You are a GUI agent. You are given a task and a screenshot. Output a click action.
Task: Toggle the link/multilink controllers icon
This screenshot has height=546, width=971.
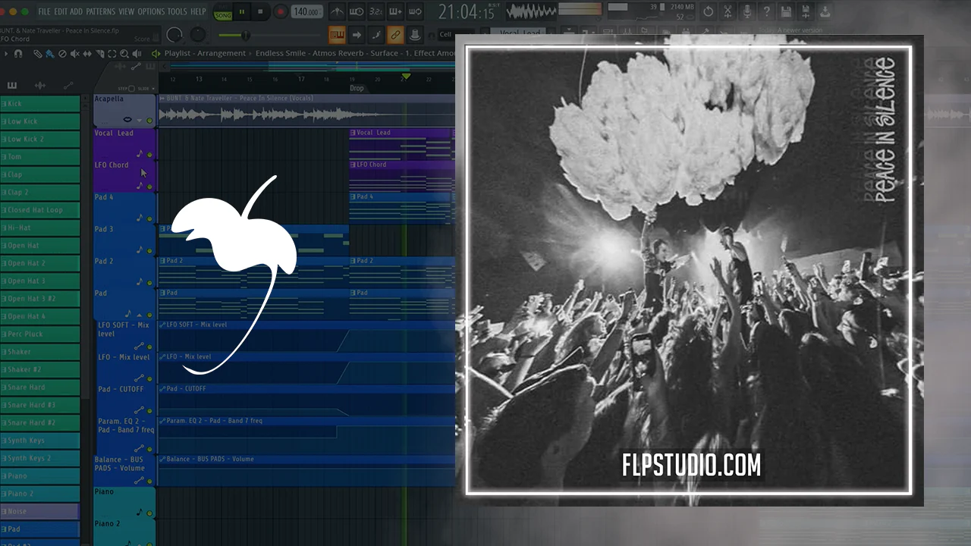tap(394, 35)
